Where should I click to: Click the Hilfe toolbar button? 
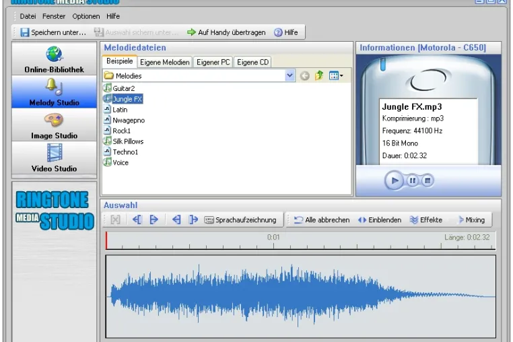pyautogui.click(x=286, y=32)
